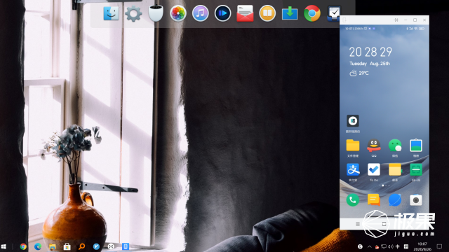
Task: Click the phone home navigation button
Action: 384,224
